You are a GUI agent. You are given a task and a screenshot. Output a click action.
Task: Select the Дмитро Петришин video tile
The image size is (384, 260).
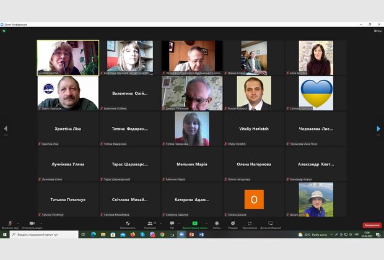192,93
